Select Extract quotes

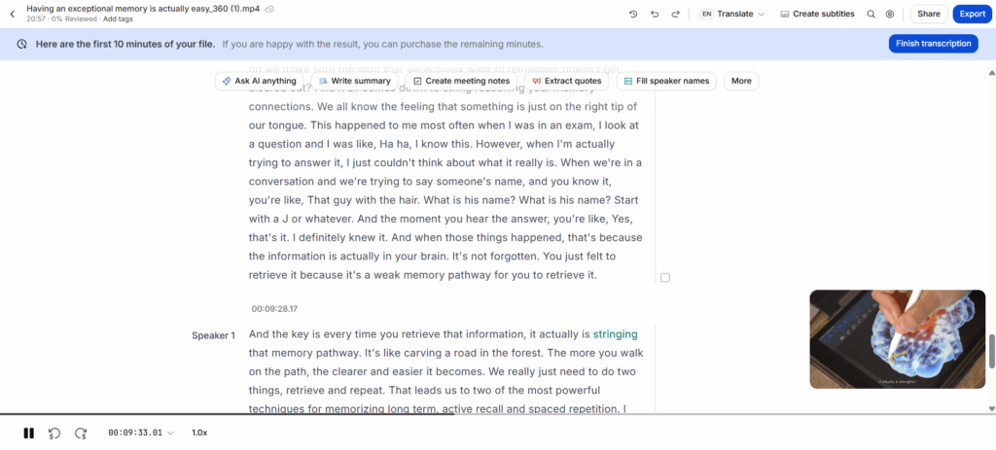click(x=567, y=82)
